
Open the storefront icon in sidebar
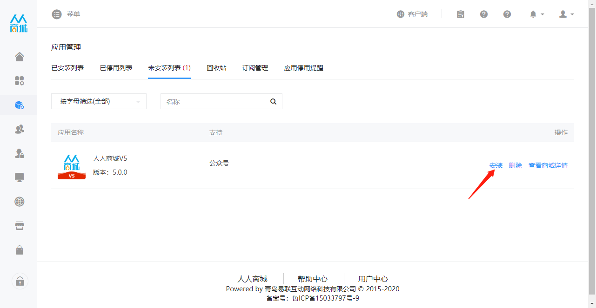(x=20, y=226)
